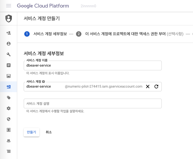The height and width of the screenshot is (159, 193).
Task: Click into the 서비스 계정 설명 field
Action: (92, 103)
